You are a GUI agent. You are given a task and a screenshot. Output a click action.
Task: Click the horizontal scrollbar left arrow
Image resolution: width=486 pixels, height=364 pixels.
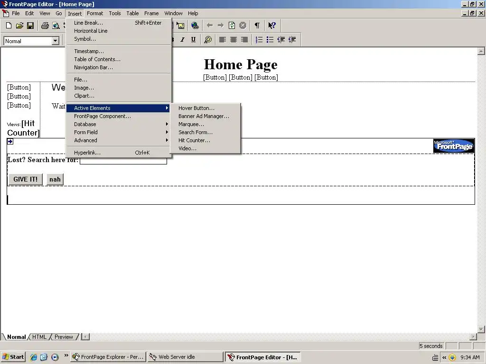point(86,337)
